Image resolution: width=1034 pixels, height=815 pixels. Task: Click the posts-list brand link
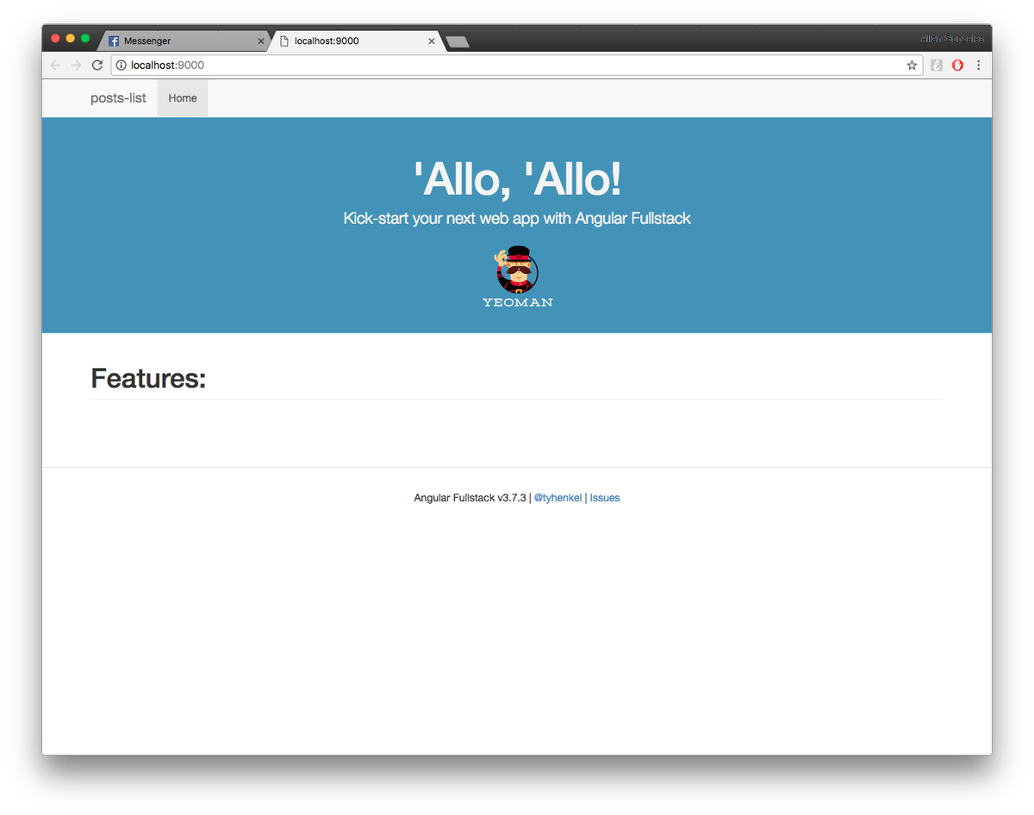pyautogui.click(x=118, y=98)
